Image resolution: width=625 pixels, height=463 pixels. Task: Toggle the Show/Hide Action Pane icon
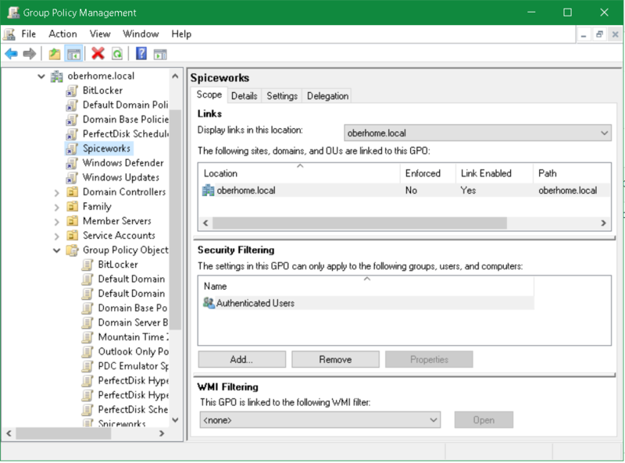160,54
